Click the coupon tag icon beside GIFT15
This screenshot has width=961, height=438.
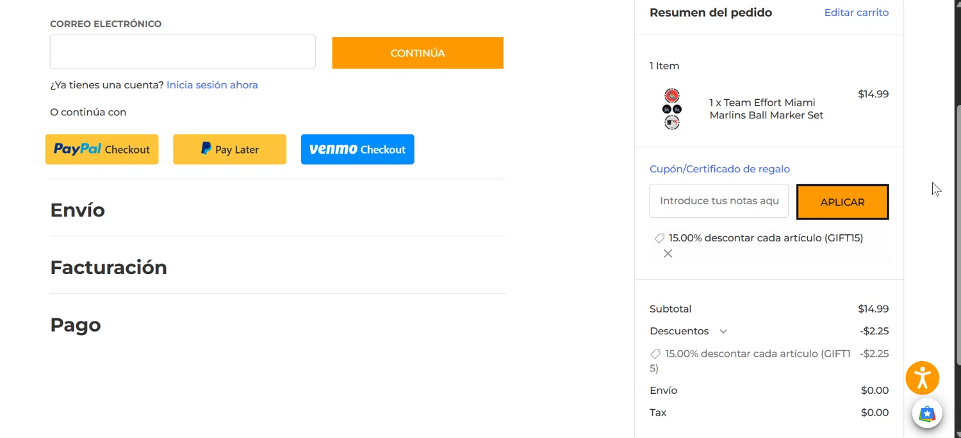[x=659, y=238]
